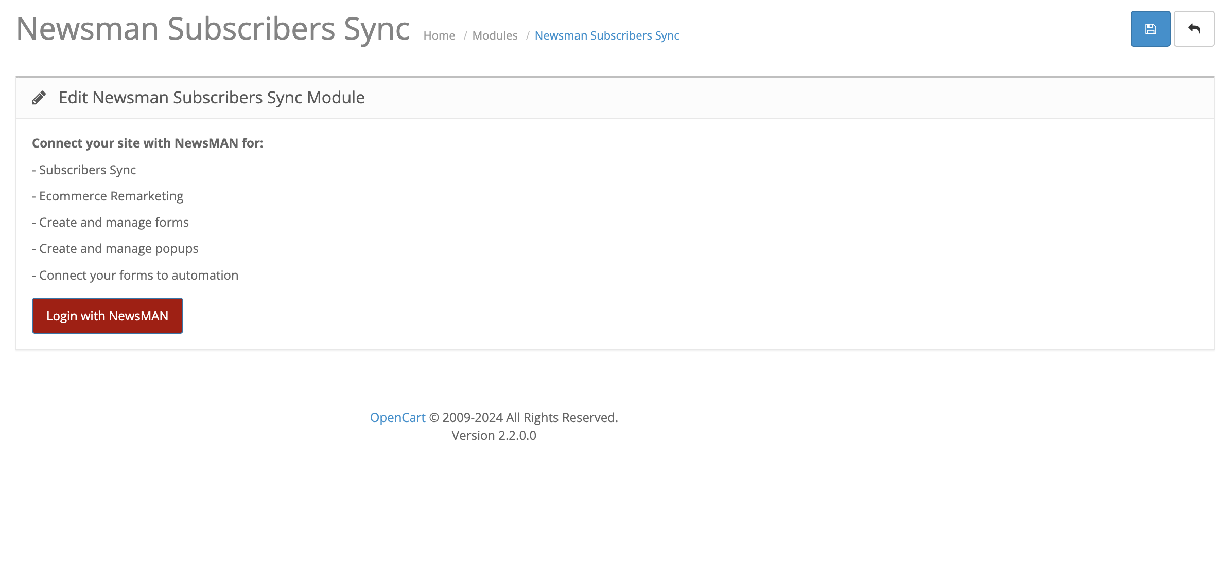1221x569 pixels.
Task: Select the '- Ecommerce Remarketing' list line
Action: (x=108, y=196)
